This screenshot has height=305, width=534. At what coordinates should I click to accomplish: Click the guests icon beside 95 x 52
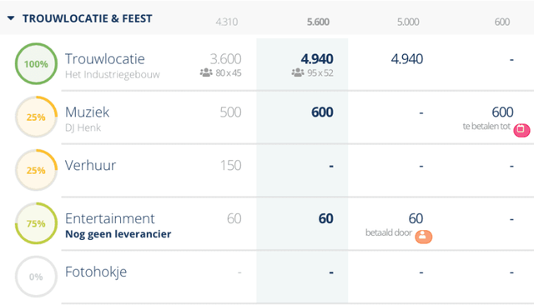[x=298, y=72]
